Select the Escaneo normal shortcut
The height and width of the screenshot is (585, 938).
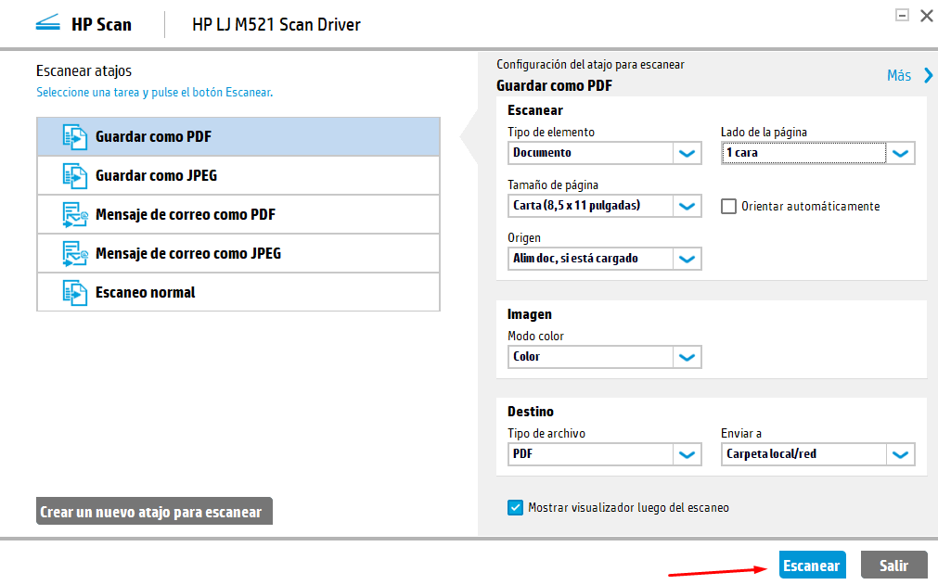(238, 292)
